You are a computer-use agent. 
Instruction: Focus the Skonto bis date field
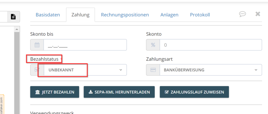point(85,45)
